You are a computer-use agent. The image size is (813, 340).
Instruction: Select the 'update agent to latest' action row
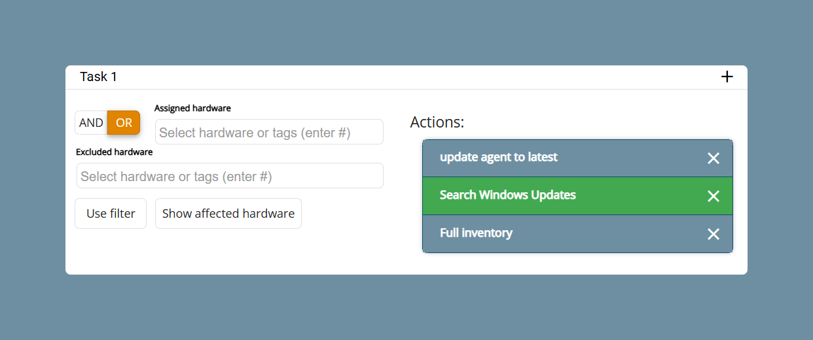[577, 158]
